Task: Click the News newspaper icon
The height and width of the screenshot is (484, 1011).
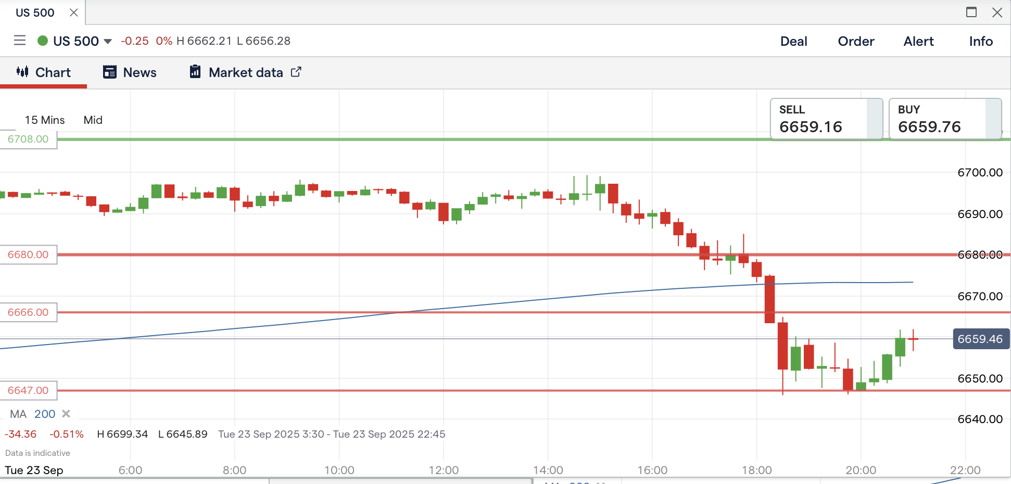Action: click(x=110, y=72)
